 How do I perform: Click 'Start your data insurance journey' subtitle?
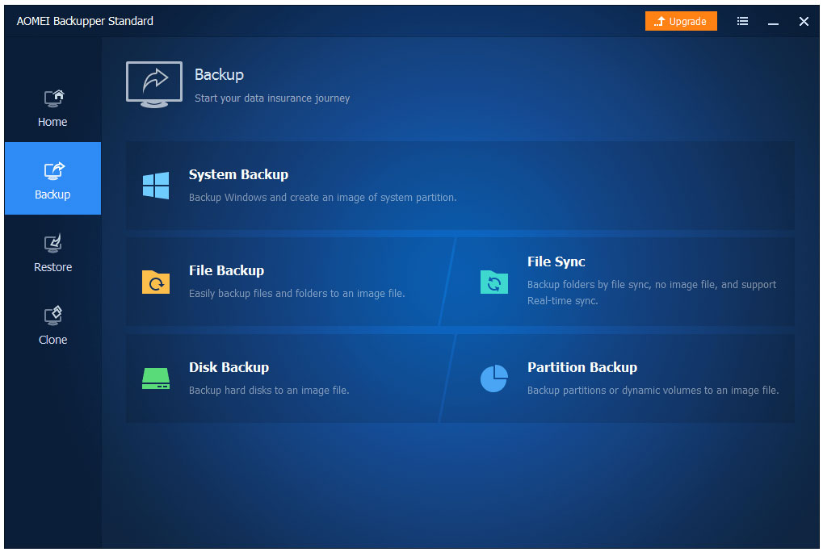coord(272,98)
